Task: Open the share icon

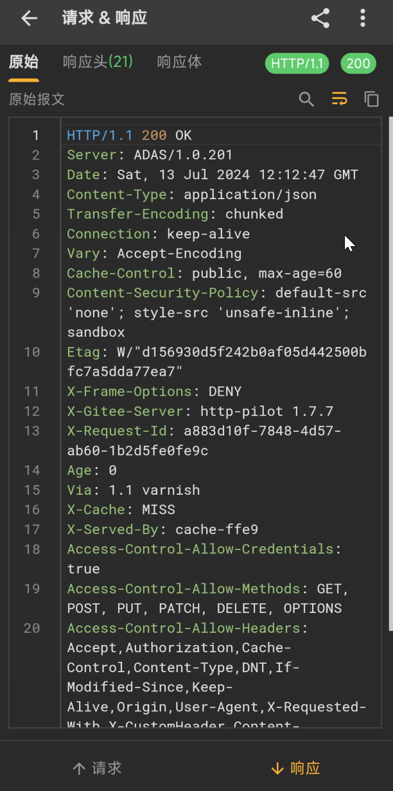Action: pyautogui.click(x=320, y=18)
